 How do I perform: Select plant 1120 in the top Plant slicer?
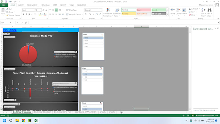93,40
